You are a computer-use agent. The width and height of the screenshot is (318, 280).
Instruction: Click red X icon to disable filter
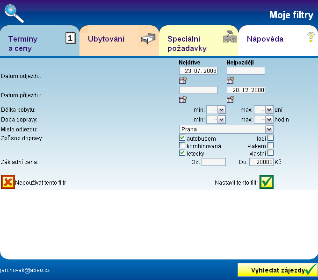coord(7,182)
